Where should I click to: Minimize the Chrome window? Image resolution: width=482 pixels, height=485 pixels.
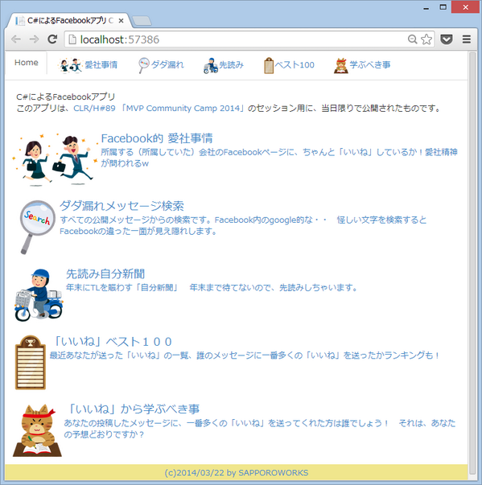pos(426,7)
